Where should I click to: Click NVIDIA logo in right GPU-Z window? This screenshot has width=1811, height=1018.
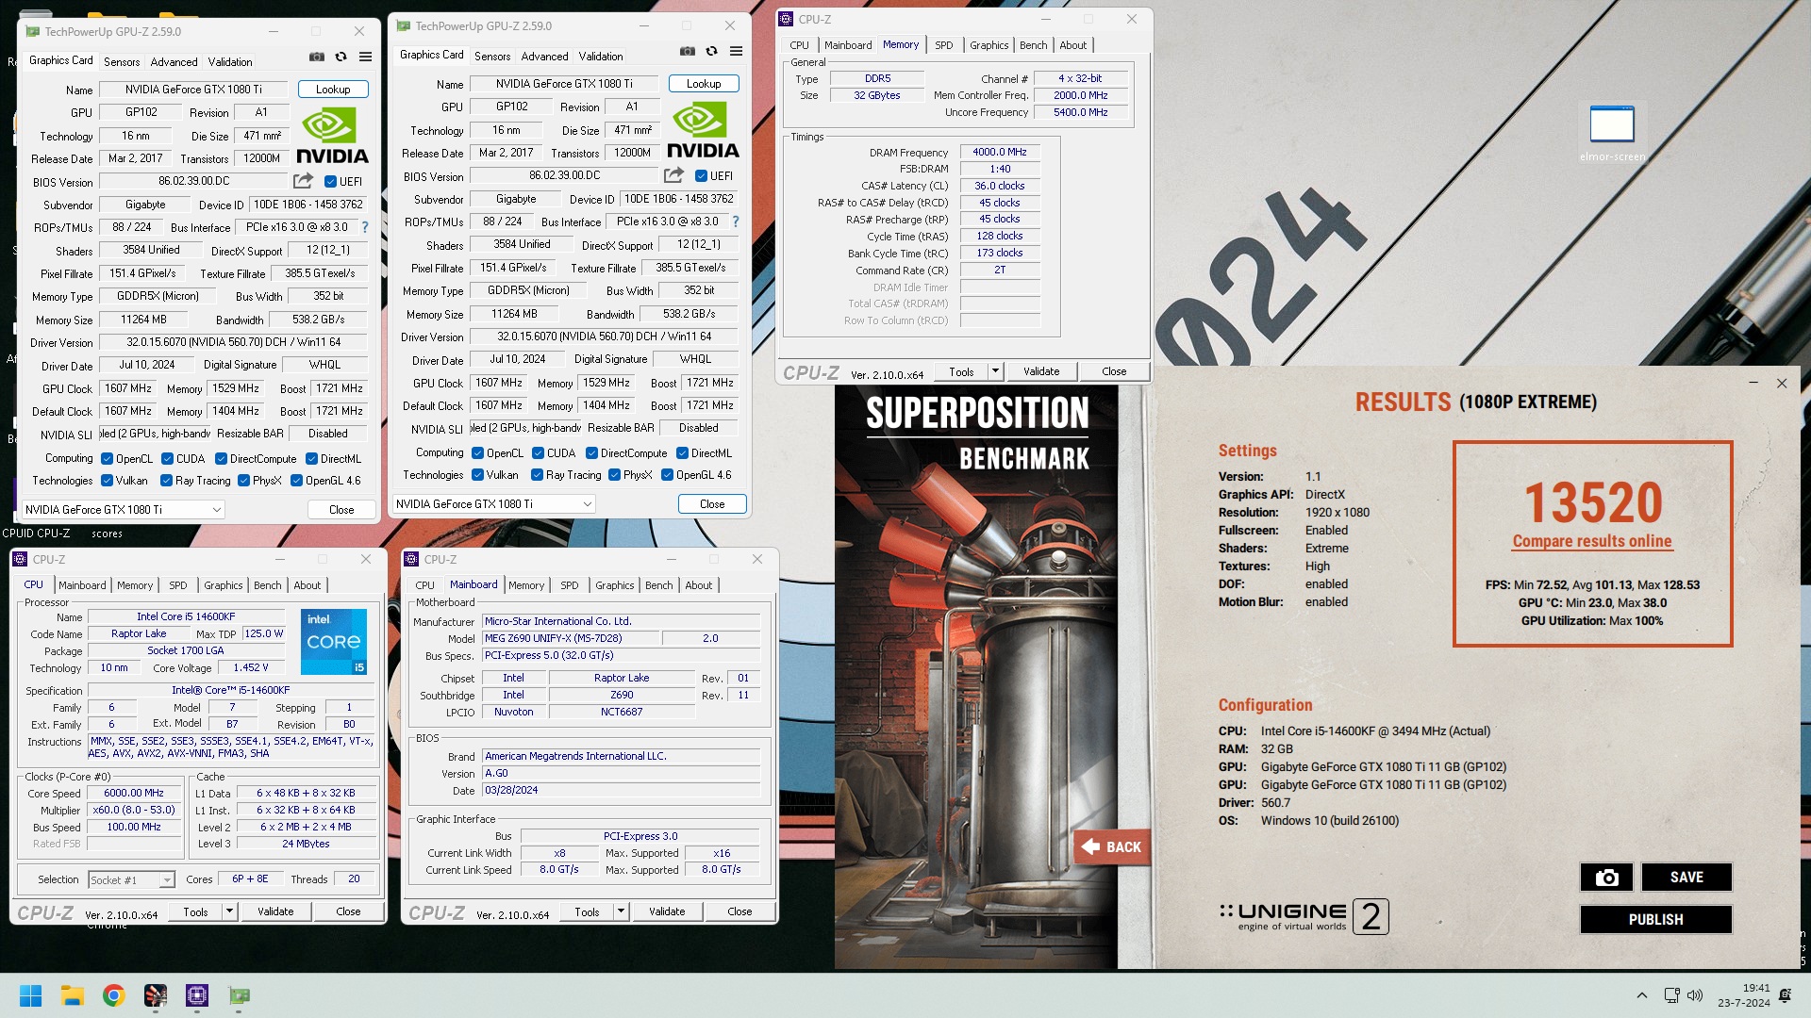click(x=703, y=130)
